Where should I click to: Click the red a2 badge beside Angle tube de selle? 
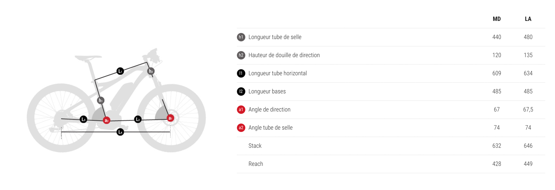[x=241, y=128]
